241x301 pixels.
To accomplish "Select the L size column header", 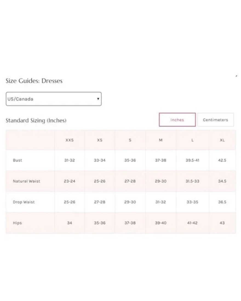I will coord(193,140).
